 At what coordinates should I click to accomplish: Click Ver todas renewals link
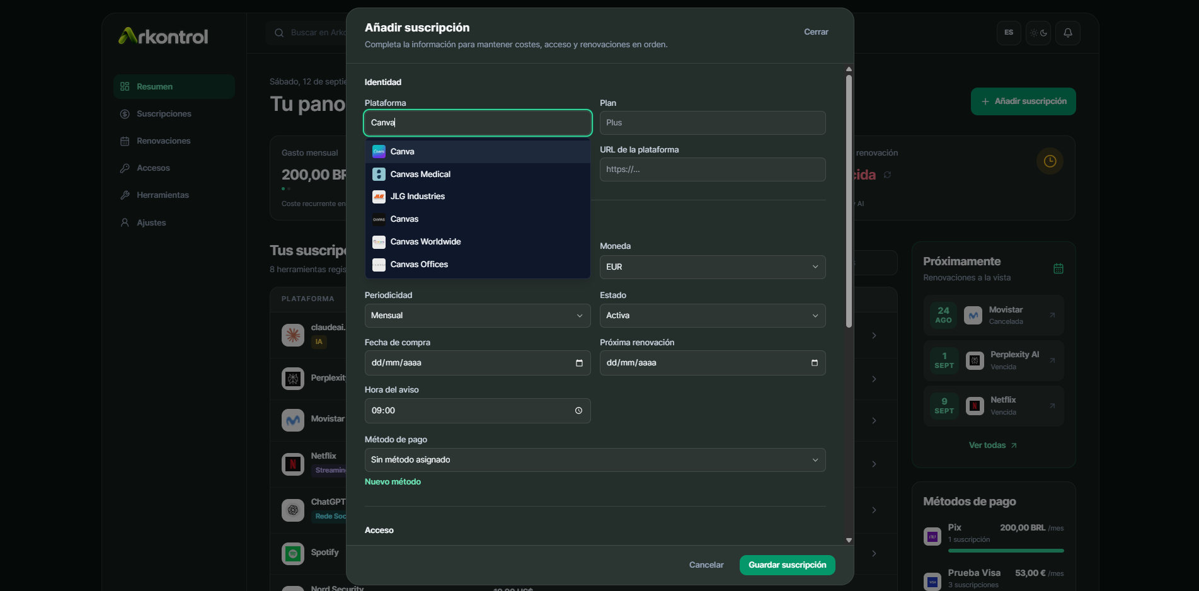(992, 445)
